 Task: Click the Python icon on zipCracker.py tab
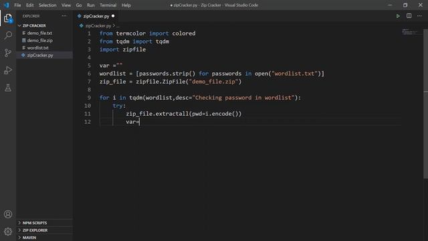(79, 16)
